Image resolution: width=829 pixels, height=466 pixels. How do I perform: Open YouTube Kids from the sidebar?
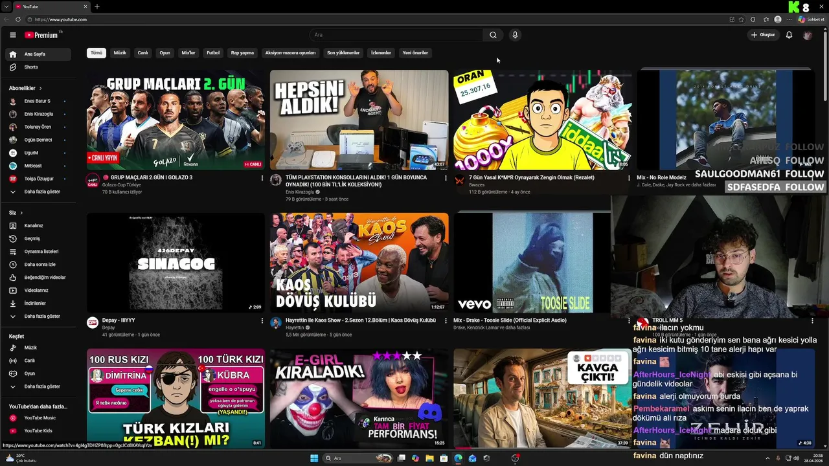[38, 431]
